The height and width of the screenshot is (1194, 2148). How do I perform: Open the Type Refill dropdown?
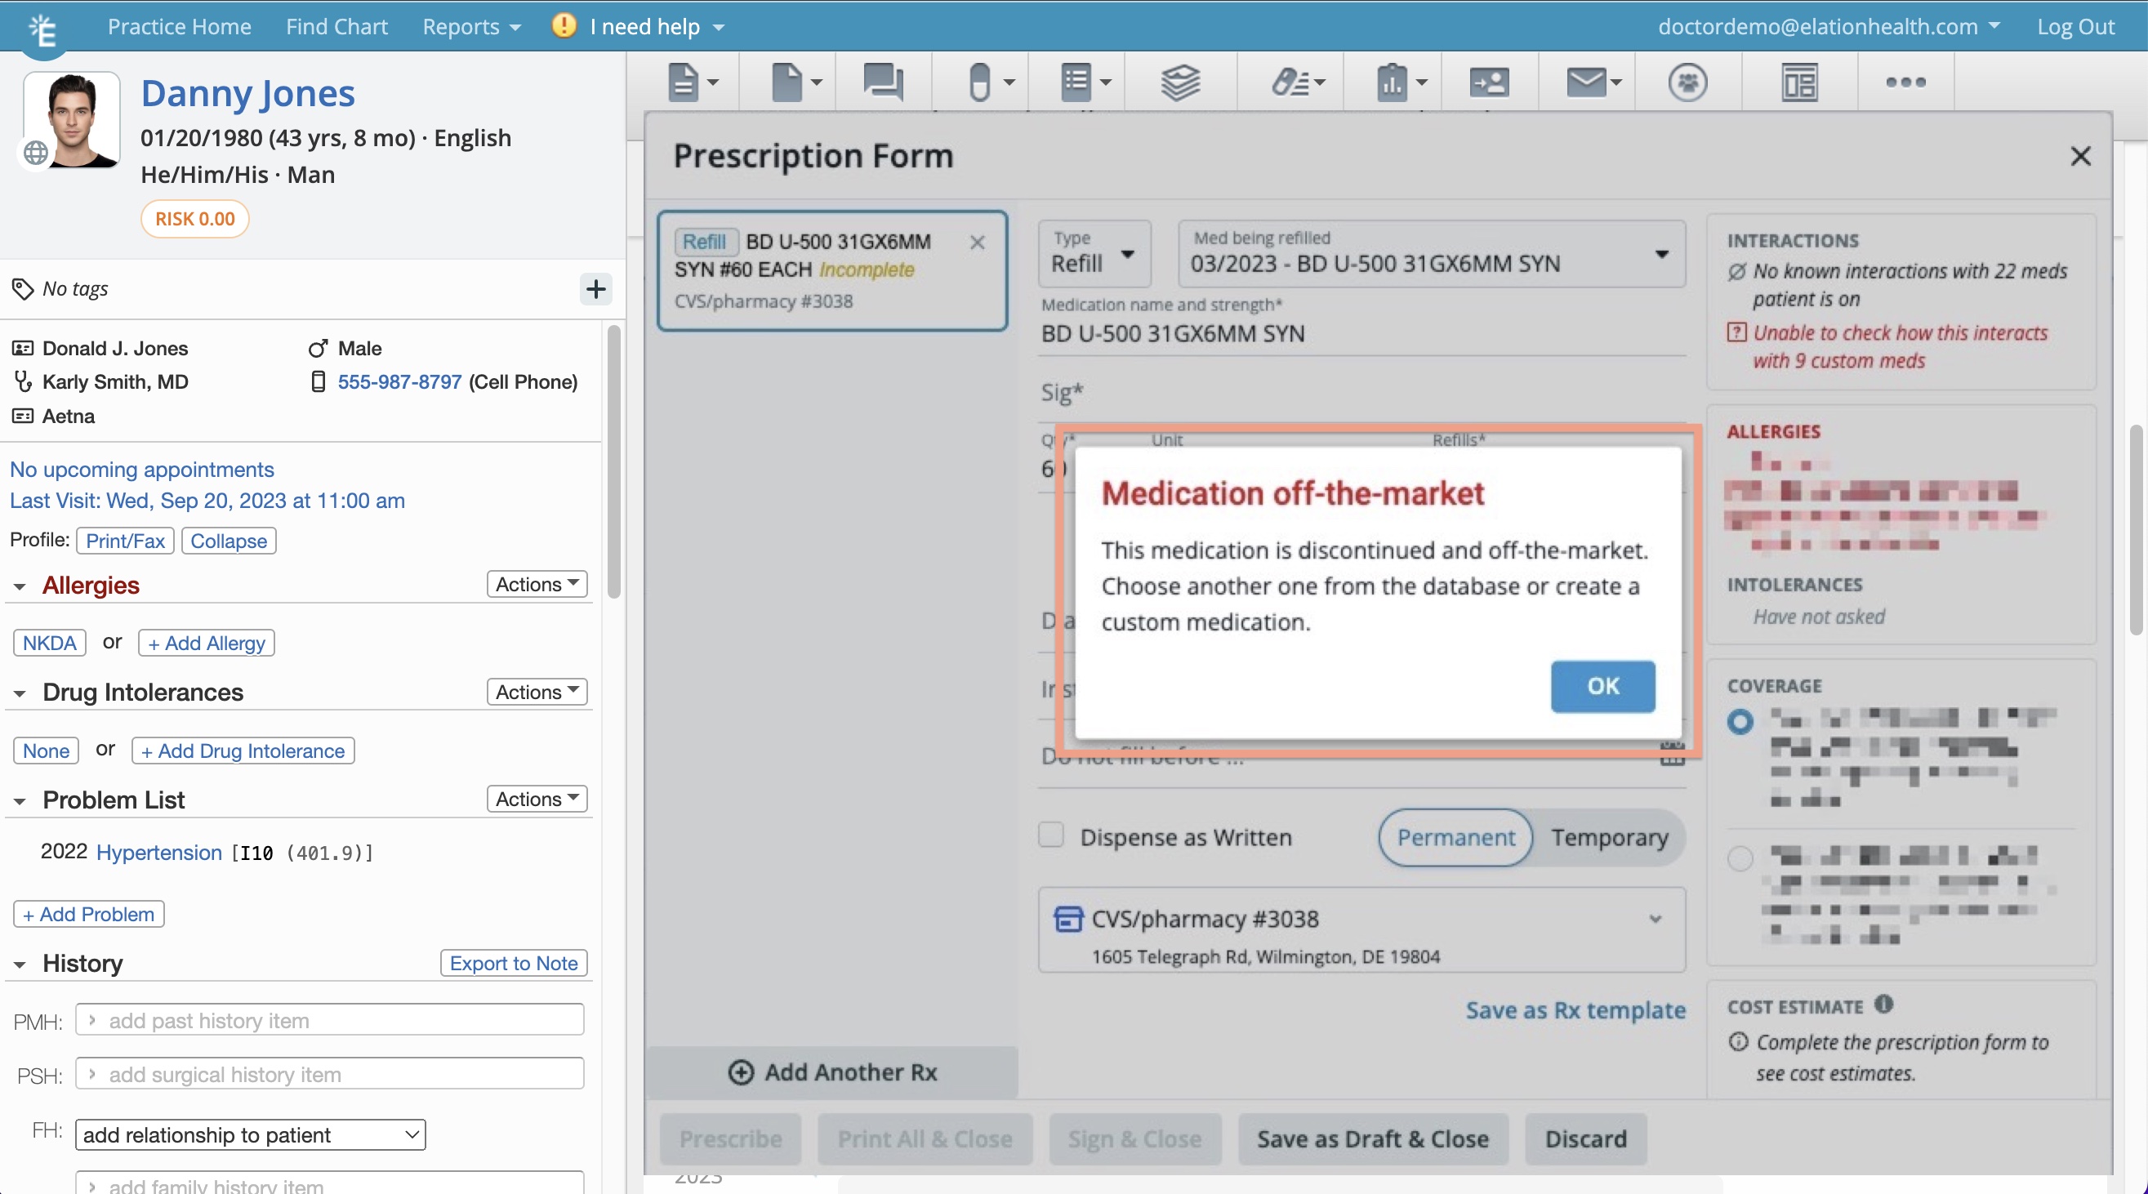point(1093,254)
